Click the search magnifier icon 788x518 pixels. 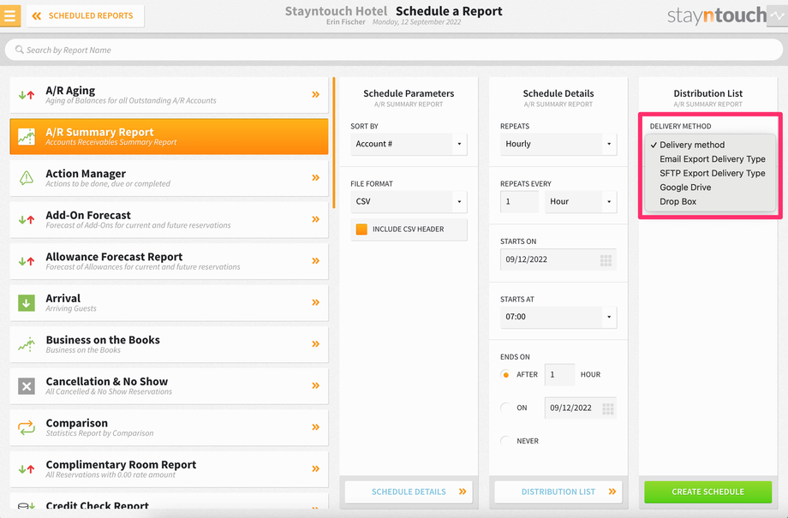(19, 50)
